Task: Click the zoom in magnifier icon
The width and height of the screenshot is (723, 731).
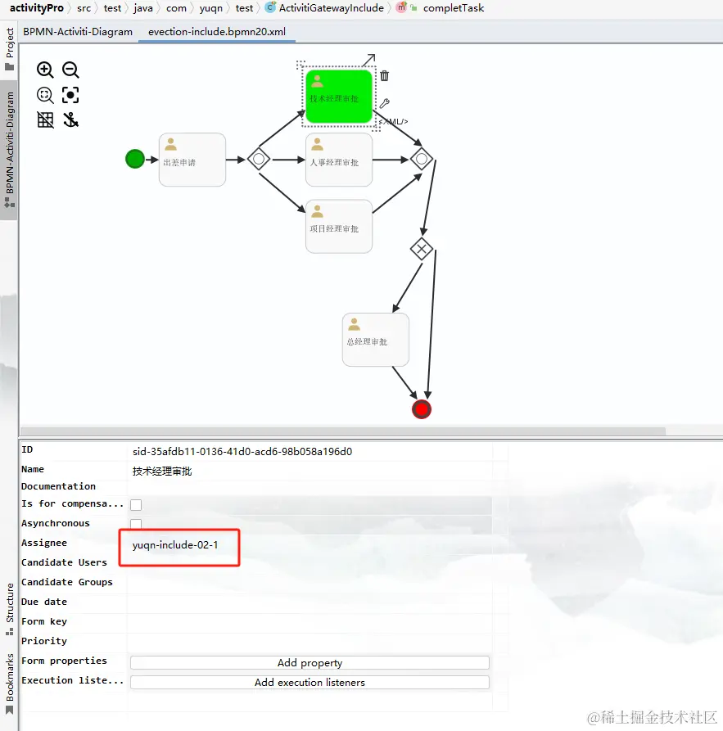Action: [x=45, y=70]
